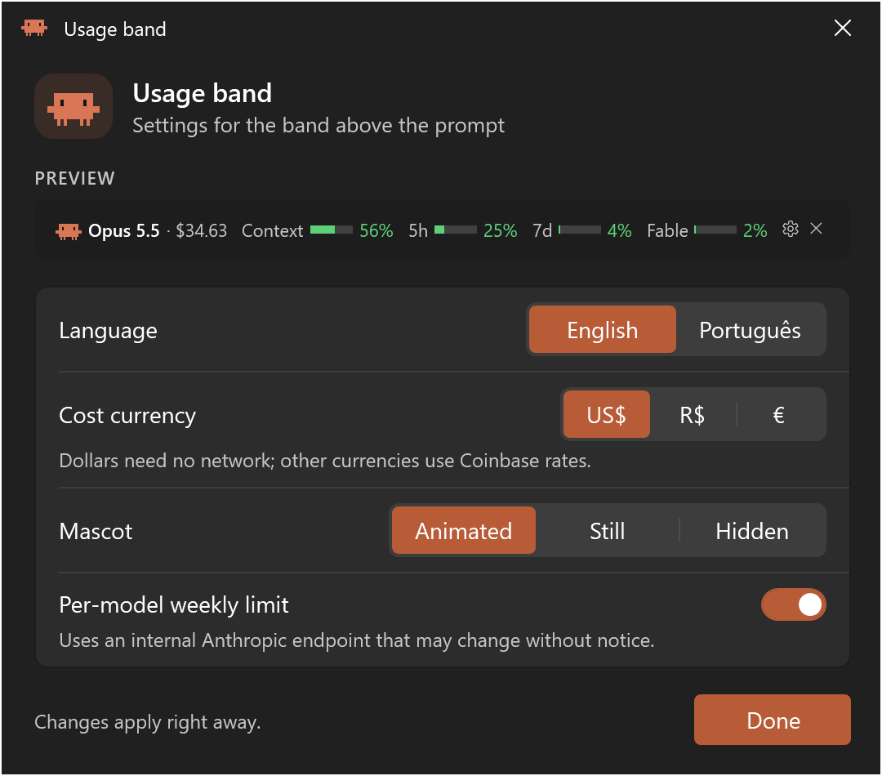Click the internal Anthropic endpoint note
The image size is (882, 776).
(357, 640)
